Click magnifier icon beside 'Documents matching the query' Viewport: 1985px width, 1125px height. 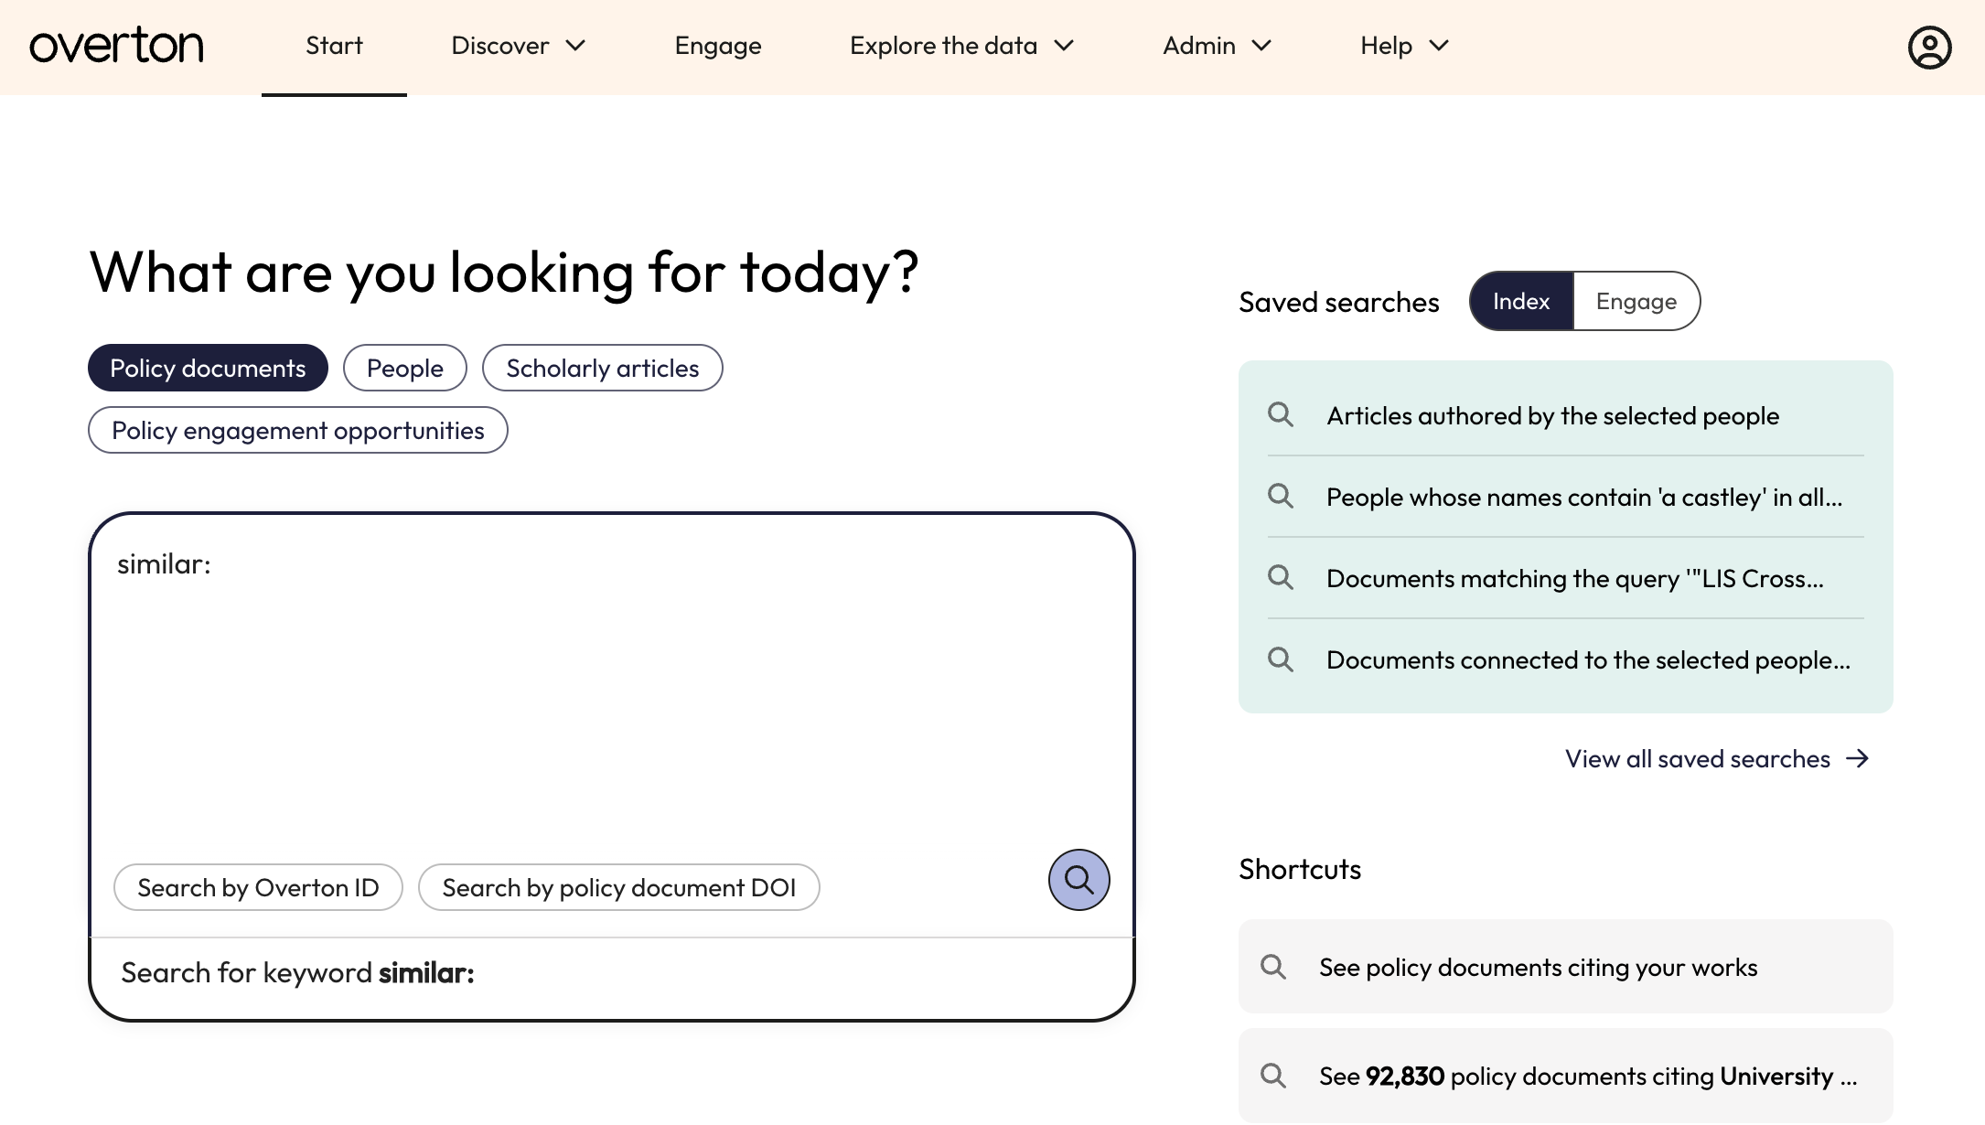click(1281, 578)
